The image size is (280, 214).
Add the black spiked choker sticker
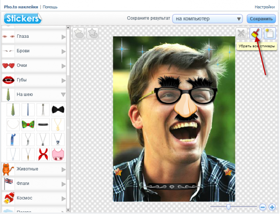pyautogui.click(x=43, y=124)
